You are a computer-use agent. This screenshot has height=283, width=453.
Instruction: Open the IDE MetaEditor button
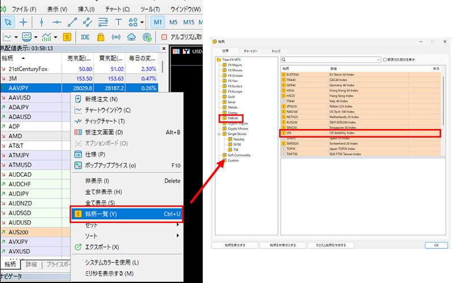click(86, 37)
